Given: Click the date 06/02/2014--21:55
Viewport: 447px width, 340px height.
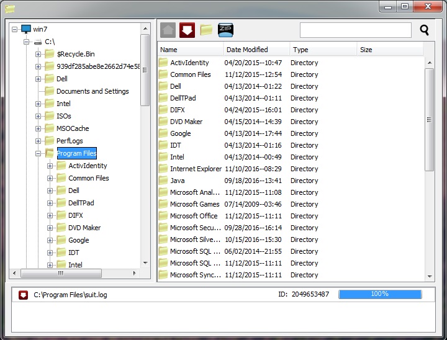Looking at the screenshot, I should point(253,251).
